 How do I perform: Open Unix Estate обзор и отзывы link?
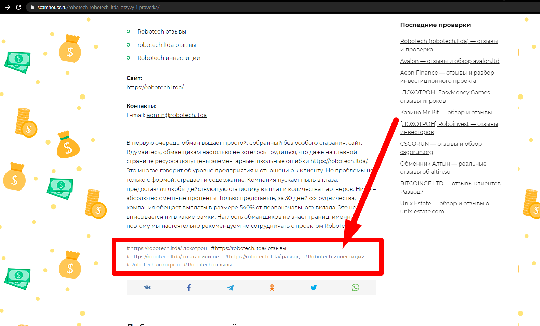[445, 207]
